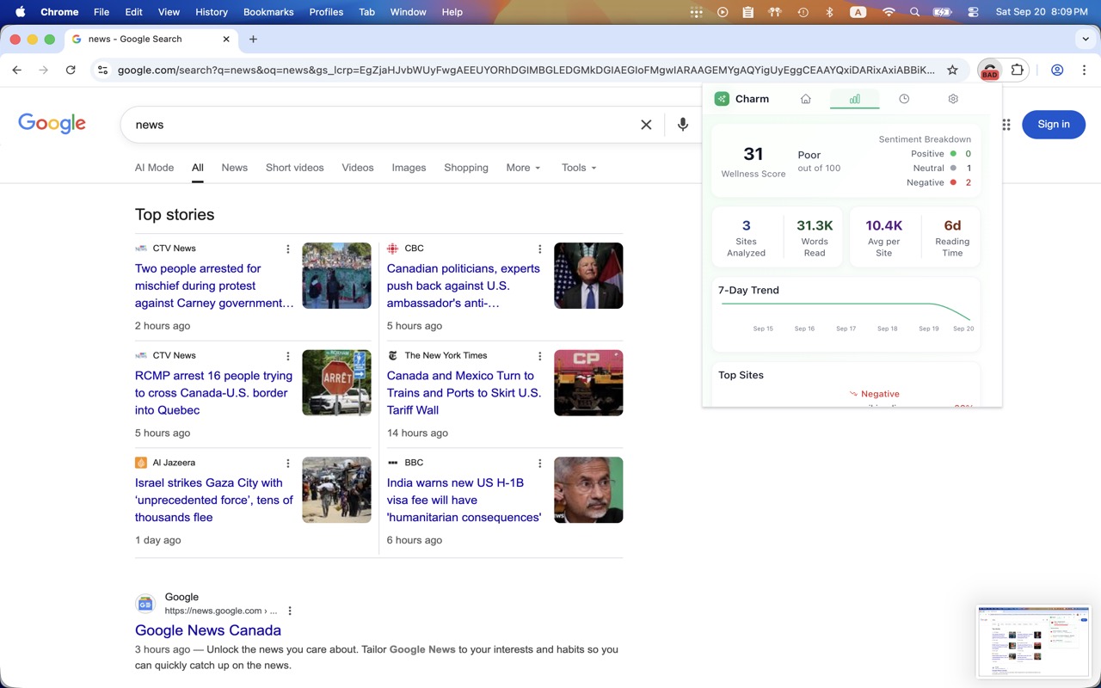Open options for CBC Canadian politicians story
The width and height of the screenshot is (1101, 688).
click(x=540, y=249)
